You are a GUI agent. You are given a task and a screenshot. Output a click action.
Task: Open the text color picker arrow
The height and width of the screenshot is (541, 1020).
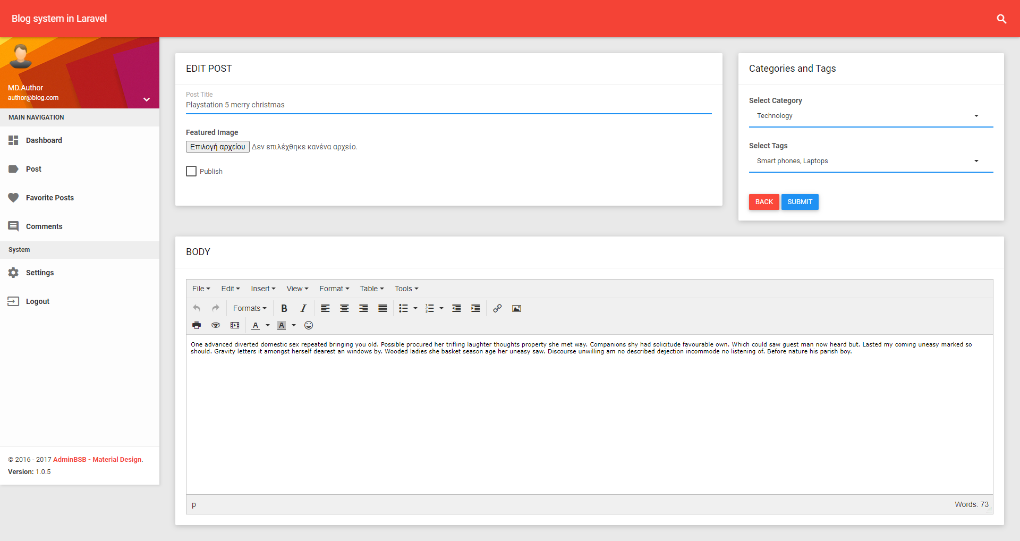(268, 325)
